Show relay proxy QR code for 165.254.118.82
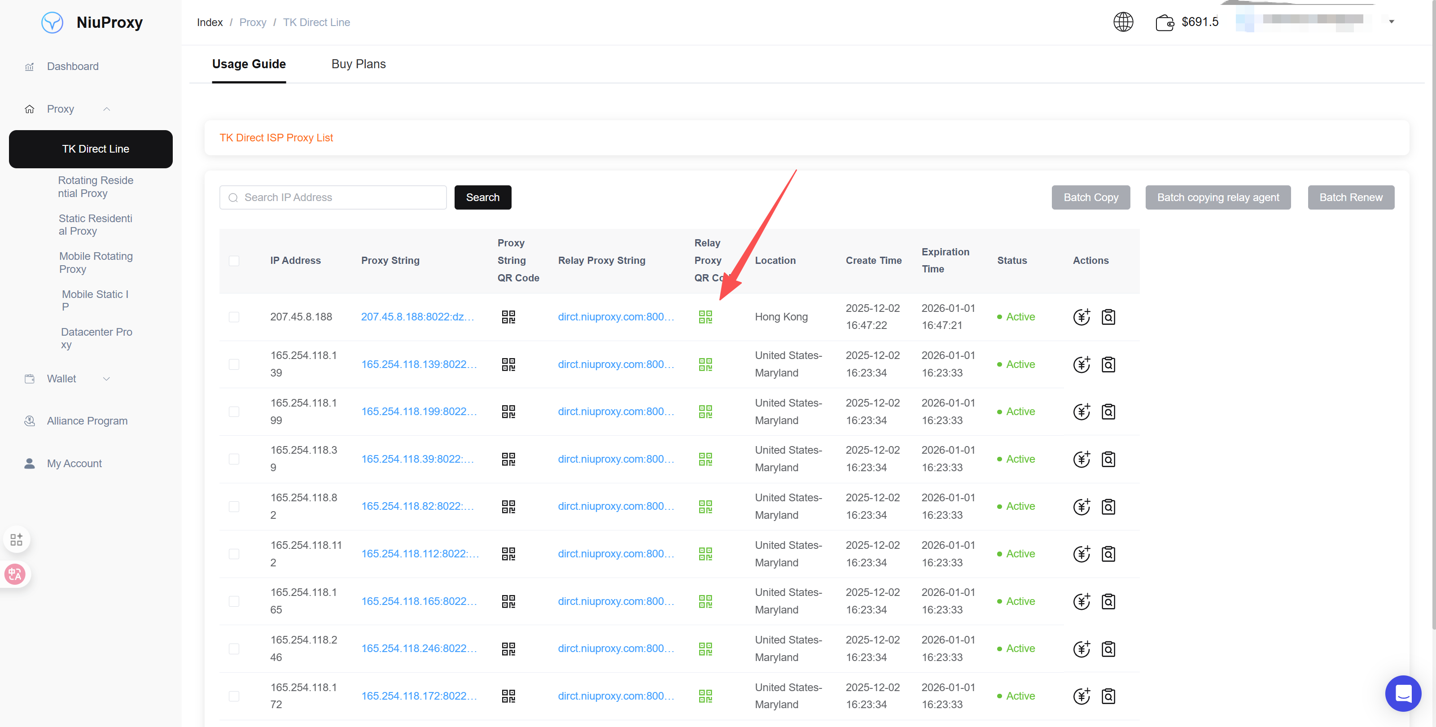 click(705, 506)
